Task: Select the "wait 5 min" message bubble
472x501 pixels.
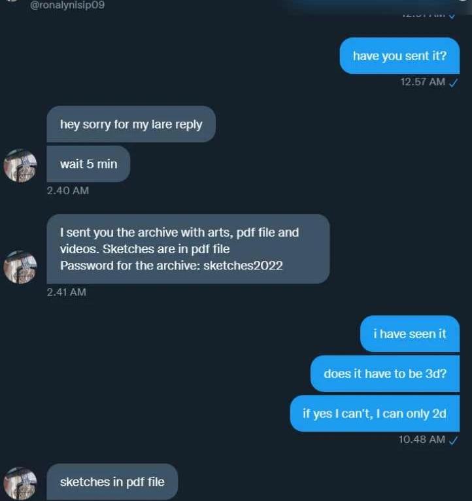Action: click(x=88, y=164)
